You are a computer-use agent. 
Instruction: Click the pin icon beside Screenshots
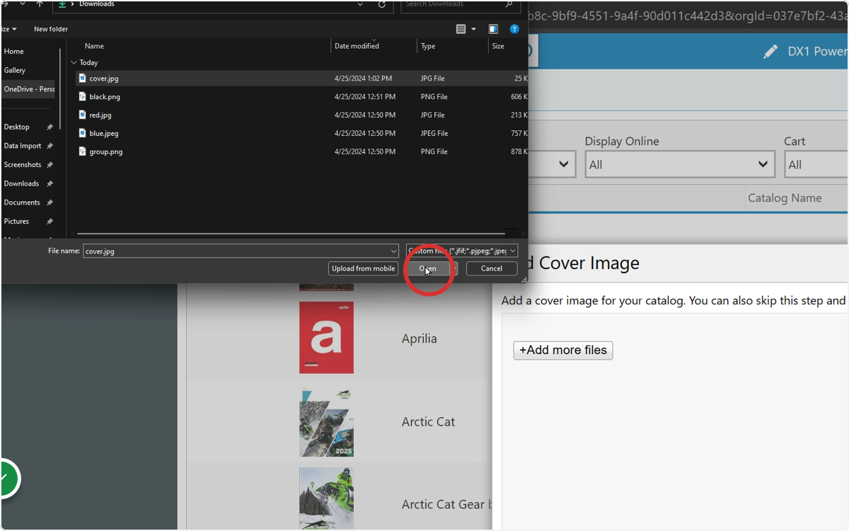click(50, 165)
